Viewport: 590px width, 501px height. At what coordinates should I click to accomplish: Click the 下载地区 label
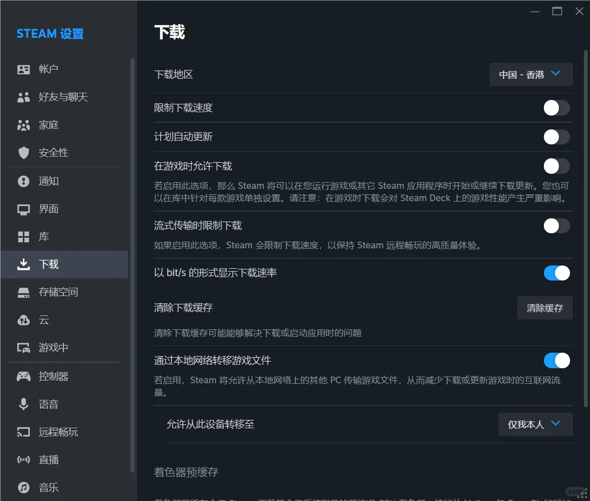(173, 74)
